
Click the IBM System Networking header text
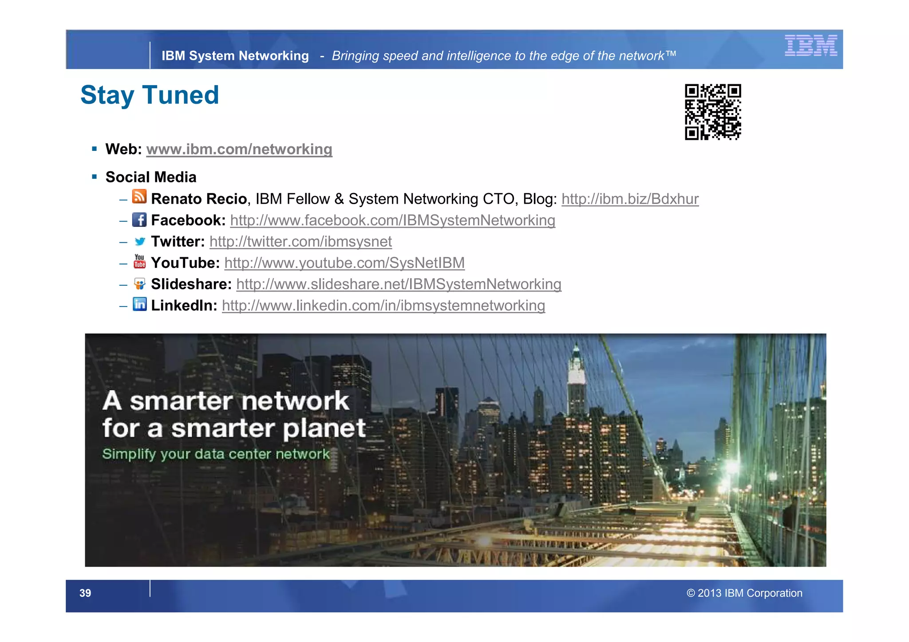pyautogui.click(x=235, y=56)
